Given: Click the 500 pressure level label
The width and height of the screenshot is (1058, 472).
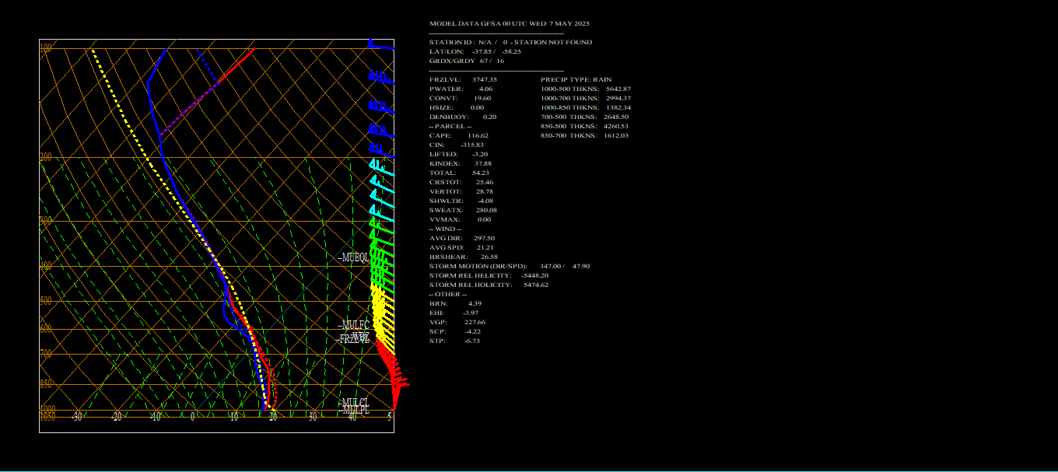Looking at the screenshot, I should (x=46, y=301).
